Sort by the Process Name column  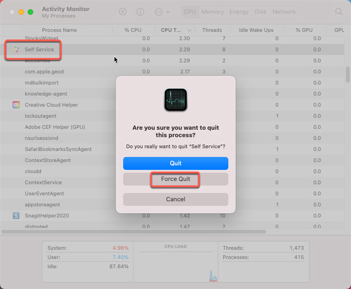[x=59, y=30]
